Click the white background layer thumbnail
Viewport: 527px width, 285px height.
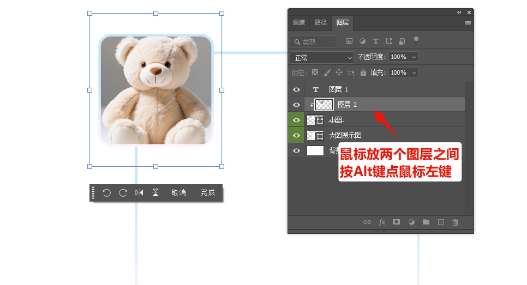[315, 151]
